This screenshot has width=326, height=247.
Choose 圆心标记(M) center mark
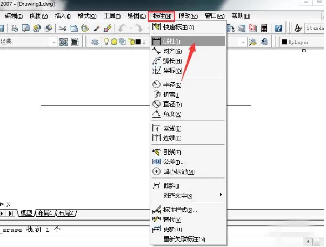pyautogui.click(x=188, y=171)
